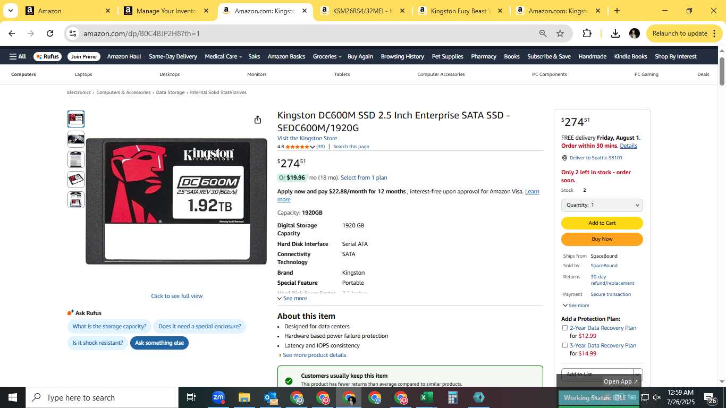726x408 pixels.
Task: Select PC Components in the sub-navigation
Action: point(550,74)
